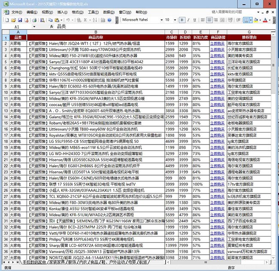Toggle Italic formatting
This screenshot has width=279, height=271.
(x=188, y=20)
